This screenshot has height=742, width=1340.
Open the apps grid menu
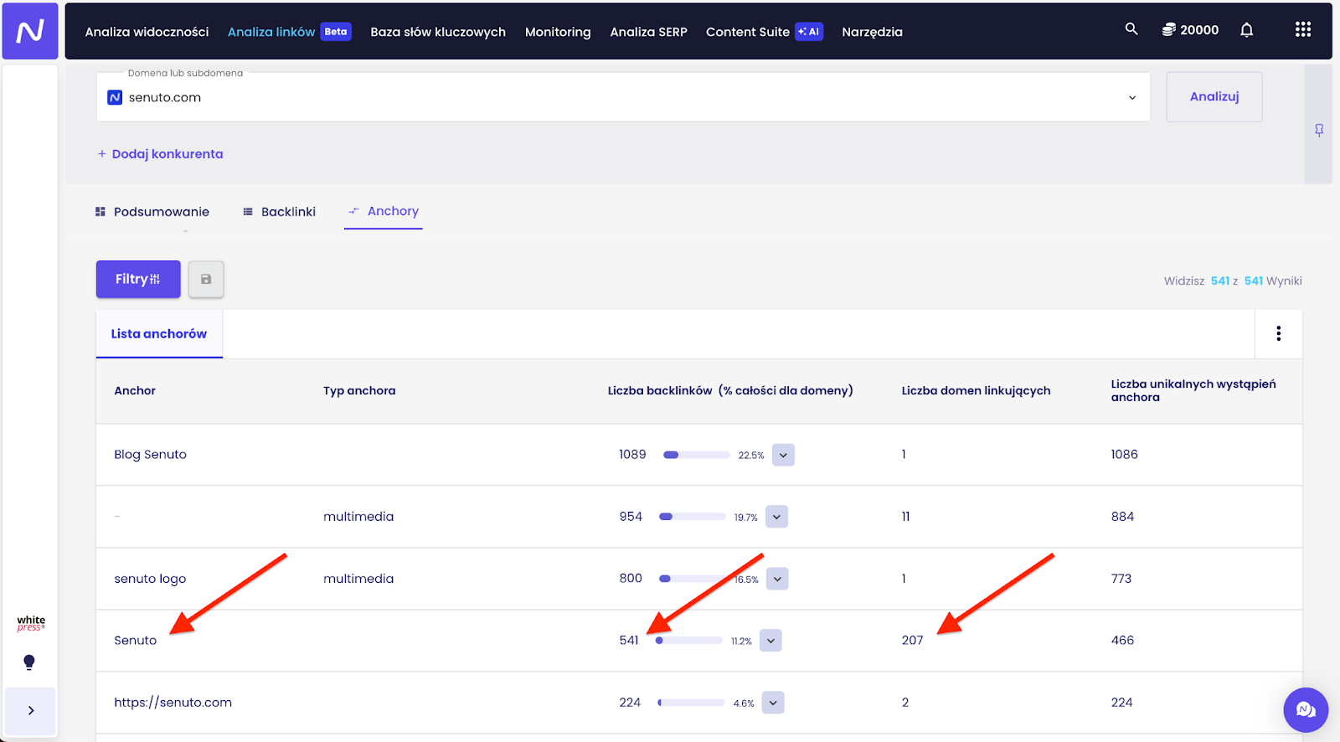[x=1303, y=29]
